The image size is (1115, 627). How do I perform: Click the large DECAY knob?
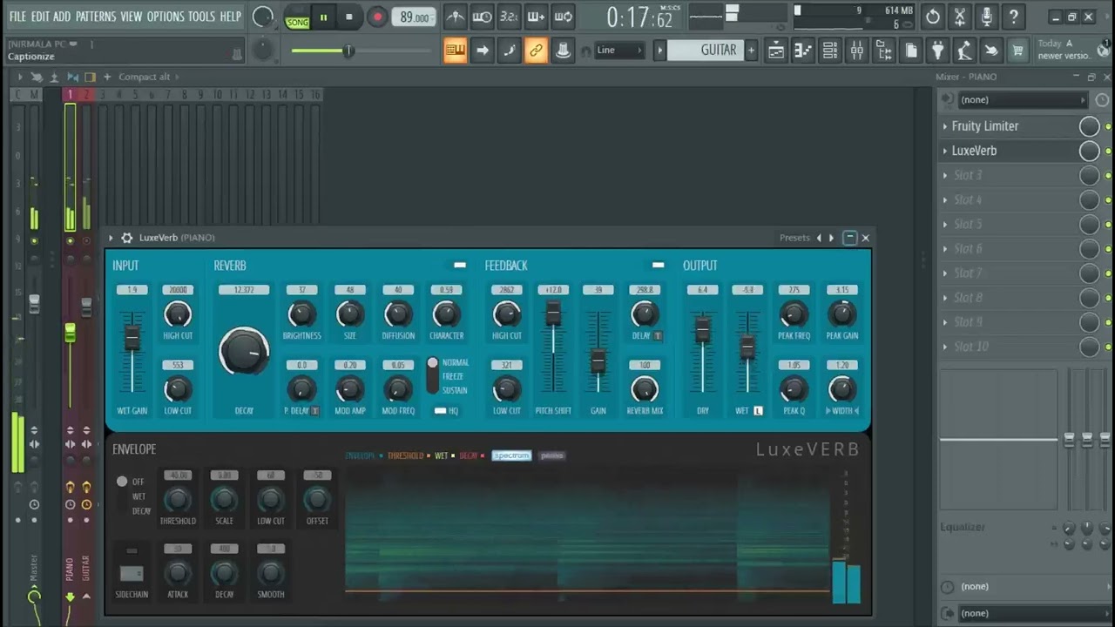click(x=244, y=351)
